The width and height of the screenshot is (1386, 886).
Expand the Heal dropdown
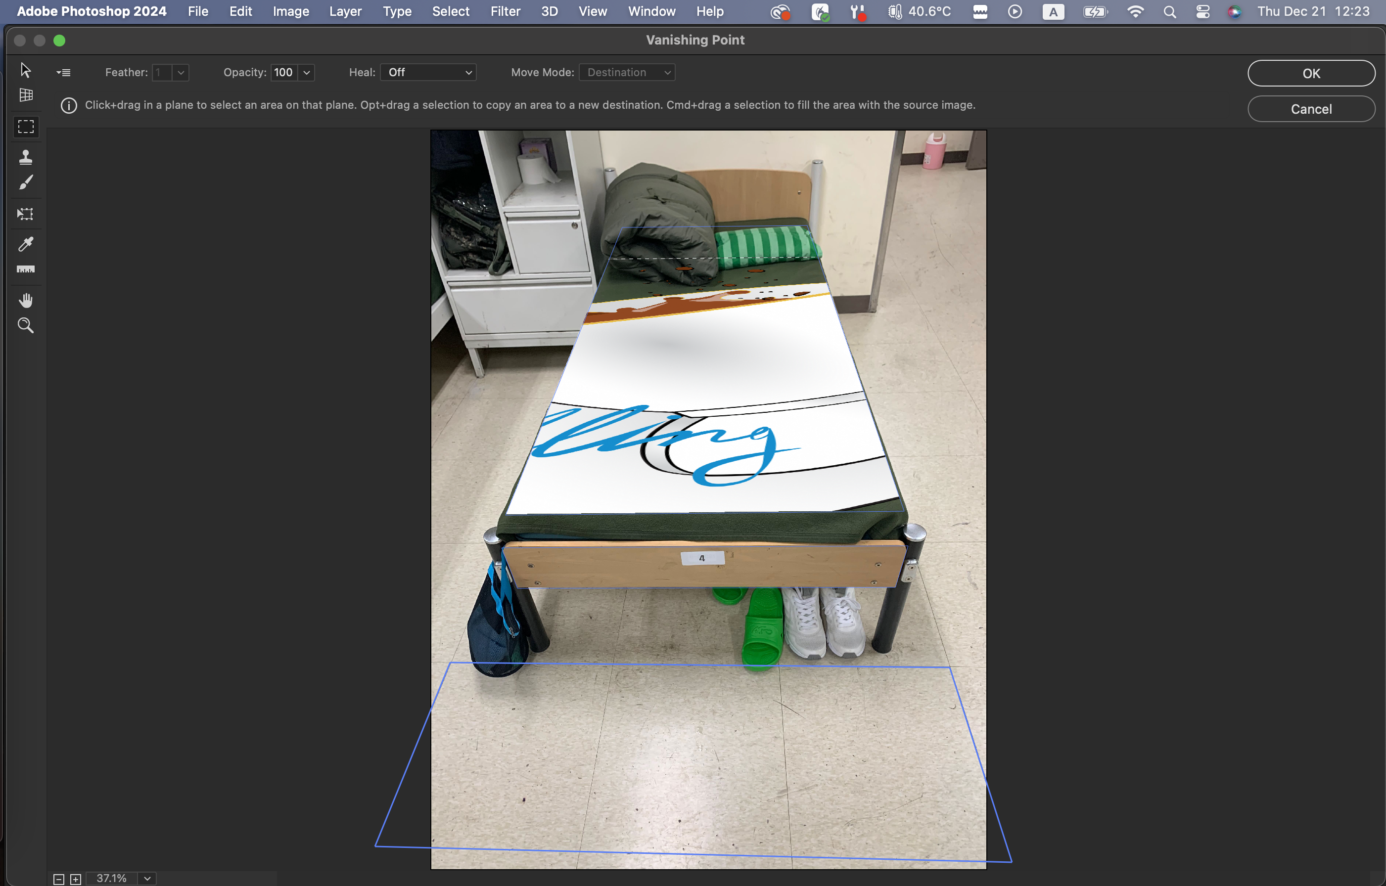(x=428, y=73)
